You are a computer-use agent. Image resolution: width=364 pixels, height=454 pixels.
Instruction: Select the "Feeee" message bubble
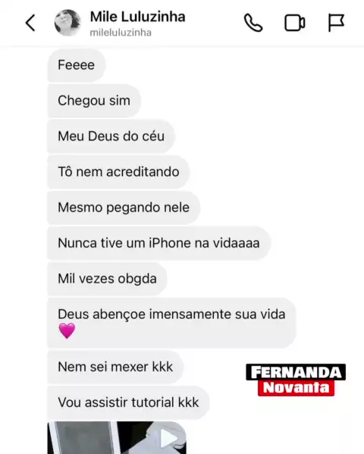pos(77,65)
